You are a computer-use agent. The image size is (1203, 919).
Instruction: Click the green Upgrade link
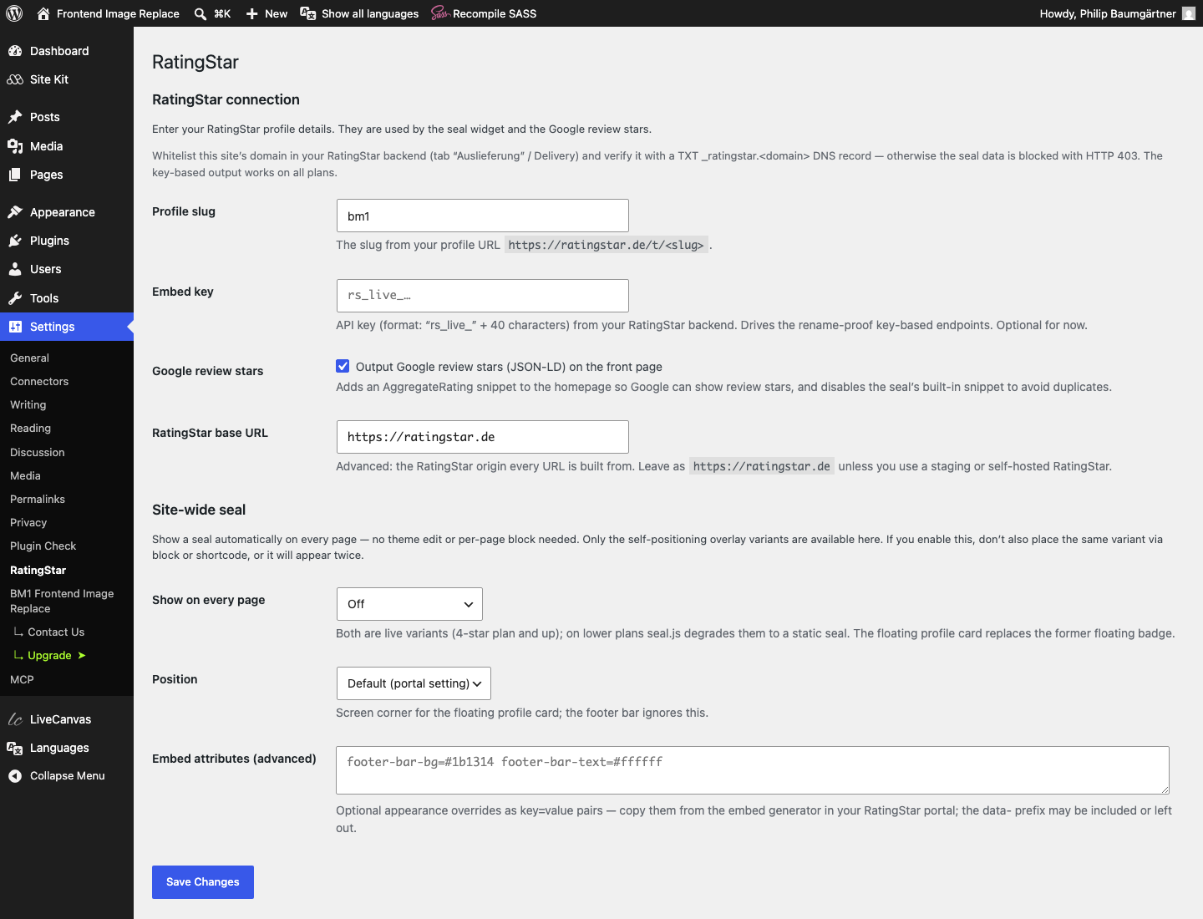[50, 655]
